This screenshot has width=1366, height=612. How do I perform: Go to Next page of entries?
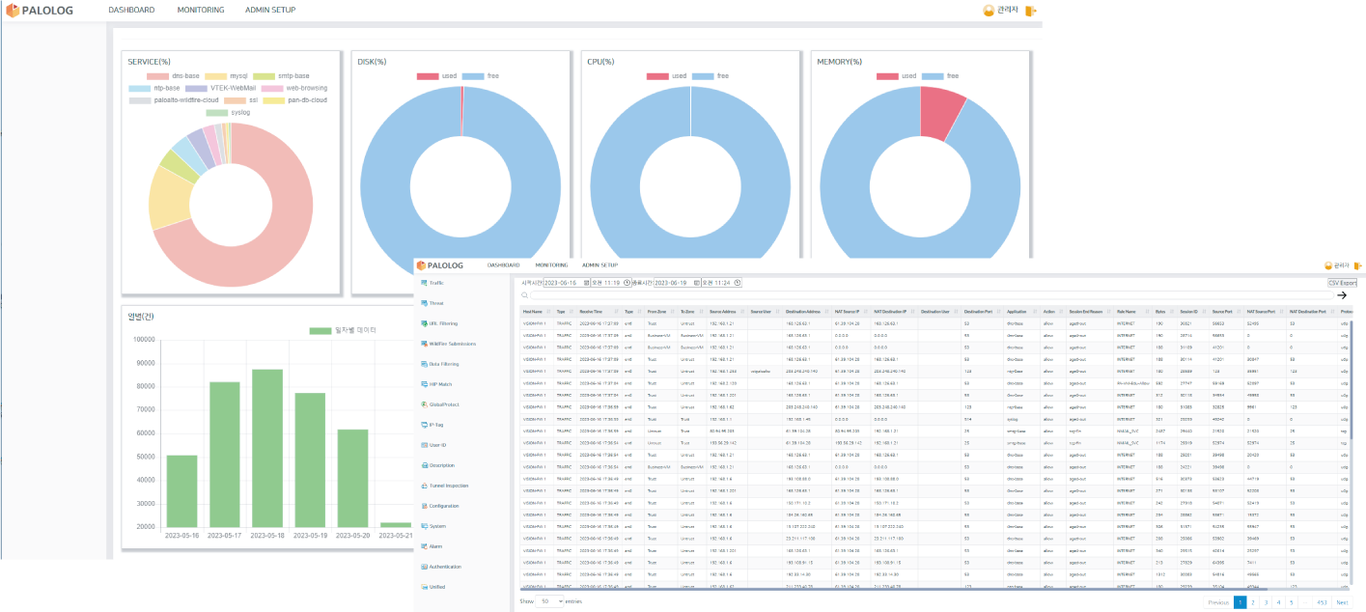pyautogui.click(x=1342, y=602)
